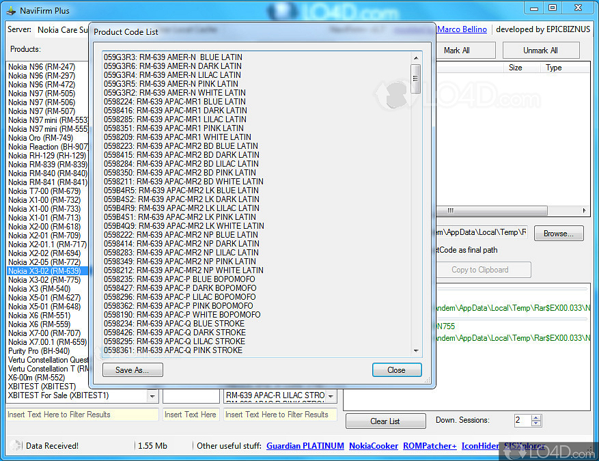Close the Product Code List dialog
Image resolution: width=599 pixels, height=461 pixels.
pyautogui.click(x=397, y=369)
